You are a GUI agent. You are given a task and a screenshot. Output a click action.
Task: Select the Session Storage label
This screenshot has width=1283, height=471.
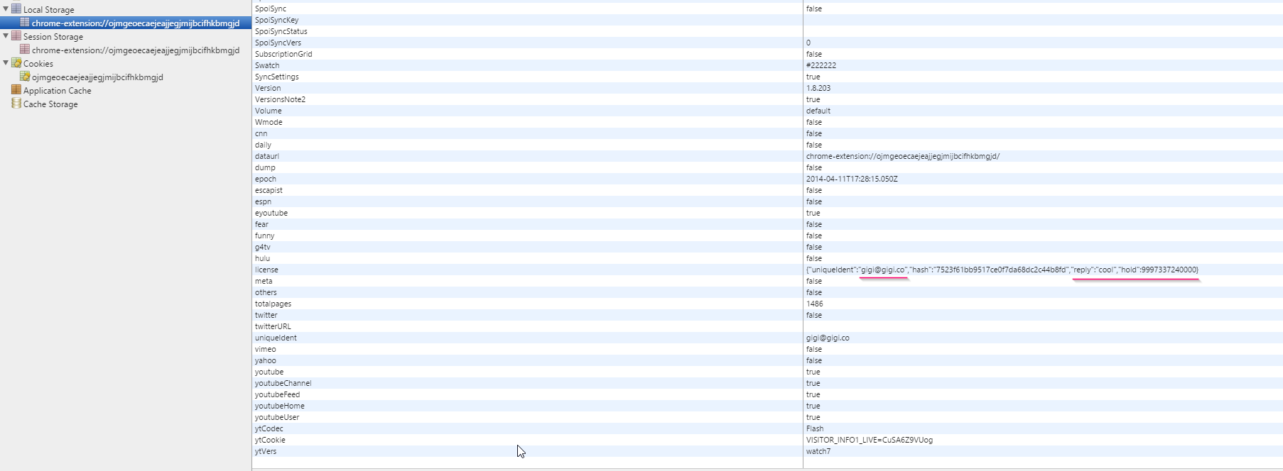click(x=53, y=37)
